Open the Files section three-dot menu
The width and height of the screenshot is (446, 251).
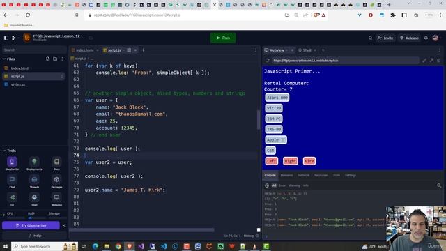tap(62, 59)
